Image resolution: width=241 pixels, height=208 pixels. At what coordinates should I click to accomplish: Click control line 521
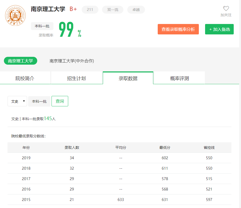209,189
